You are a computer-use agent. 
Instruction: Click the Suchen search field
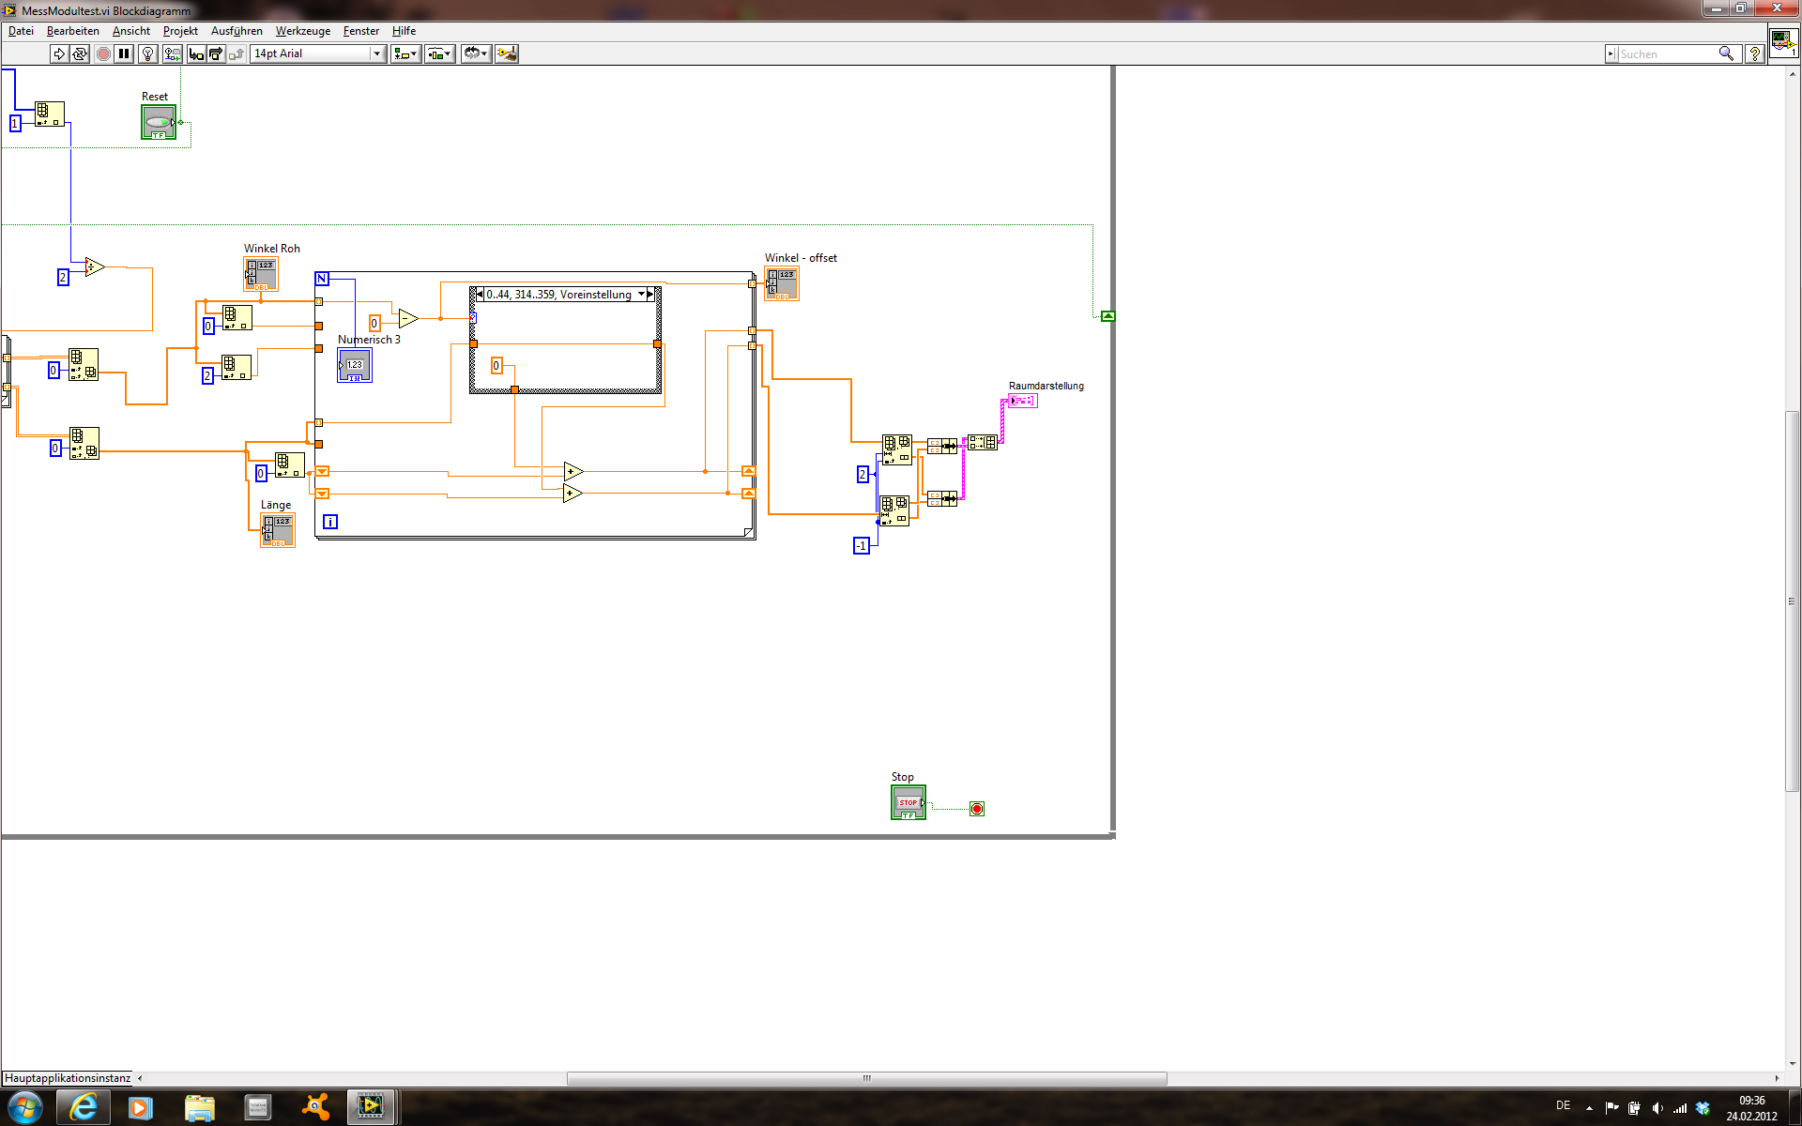(1666, 54)
